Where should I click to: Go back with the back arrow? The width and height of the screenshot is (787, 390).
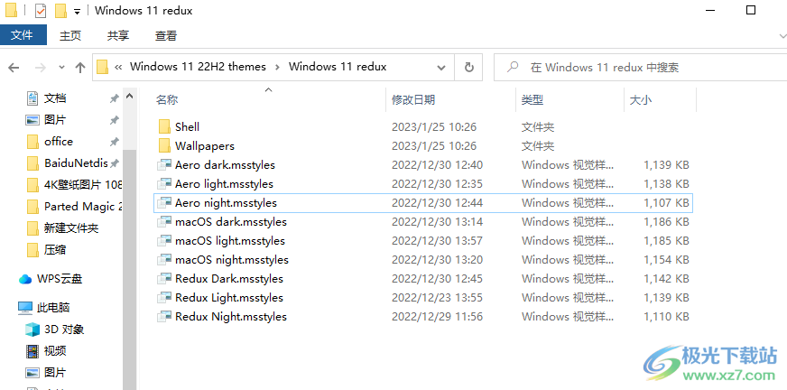point(14,68)
